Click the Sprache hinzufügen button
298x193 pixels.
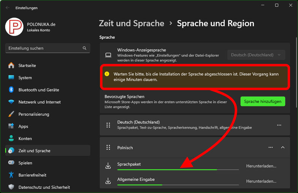(263, 102)
